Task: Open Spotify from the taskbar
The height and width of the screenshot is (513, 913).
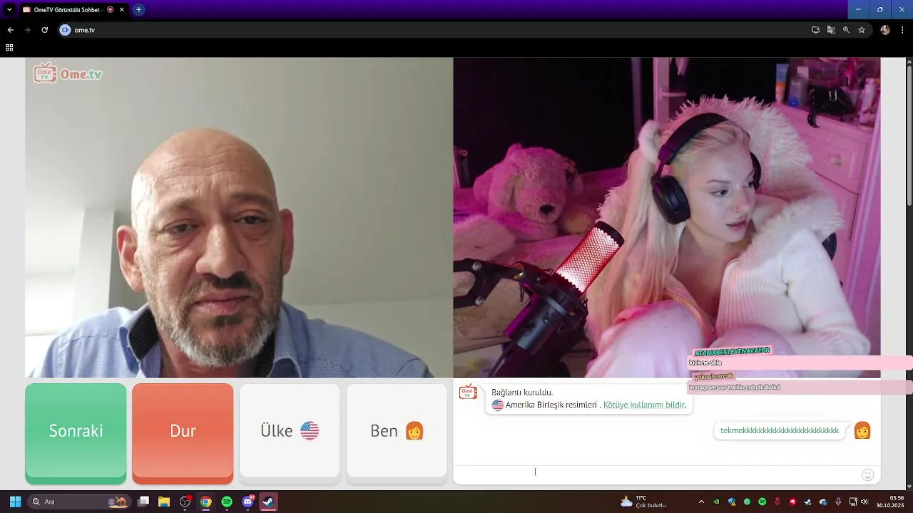Action: [x=227, y=502]
